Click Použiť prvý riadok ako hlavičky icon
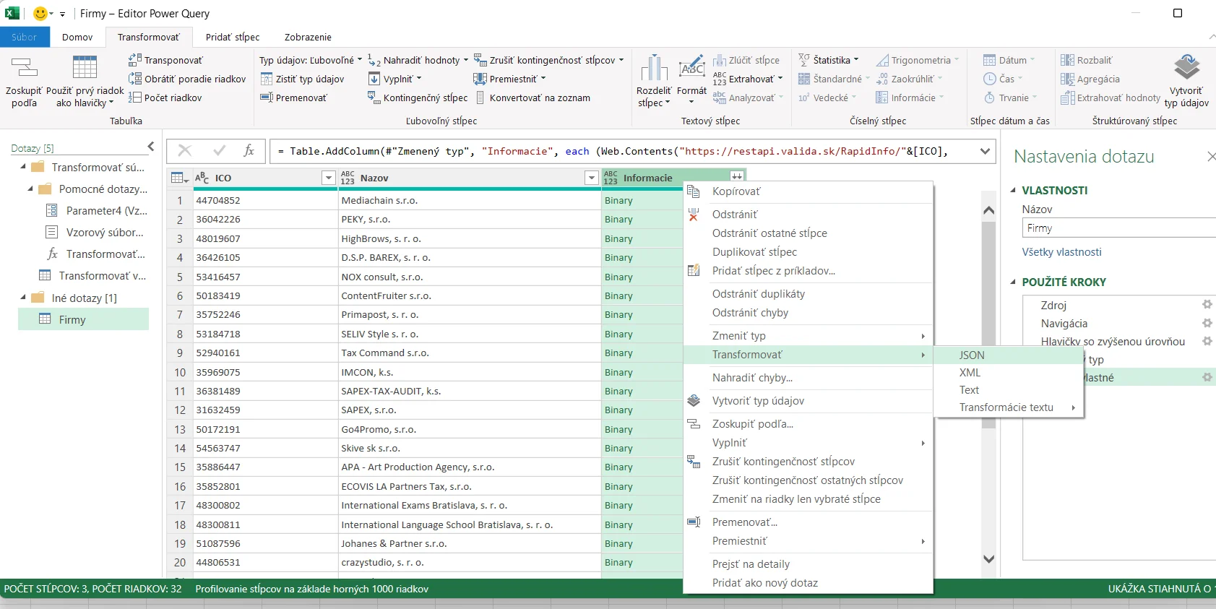This screenshot has height=609, width=1216. pyautogui.click(x=85, y=67)
